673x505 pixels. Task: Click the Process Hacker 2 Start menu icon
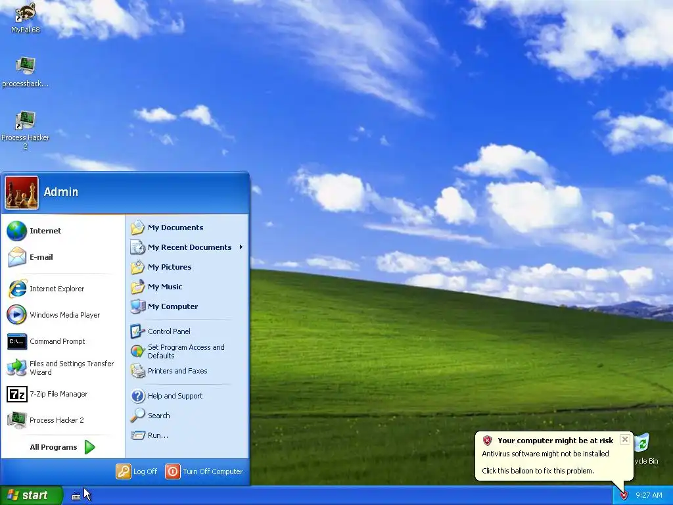tap(17, 420)
